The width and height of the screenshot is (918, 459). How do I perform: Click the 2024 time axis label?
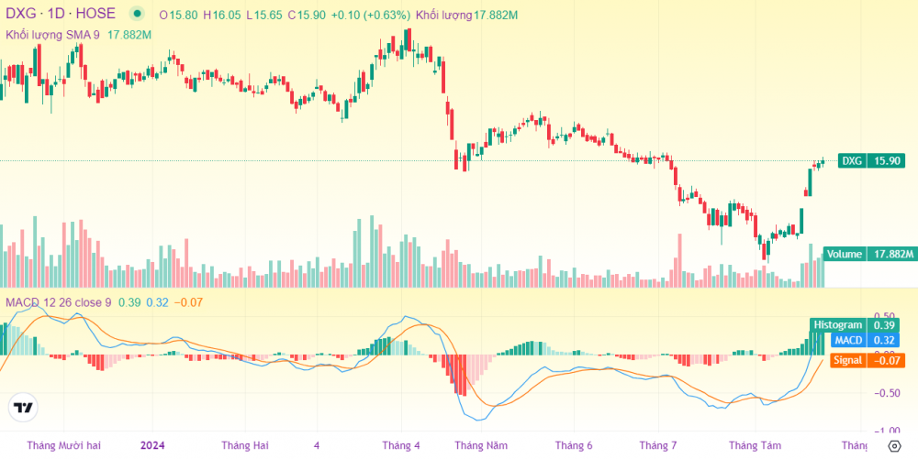[153, 445]
